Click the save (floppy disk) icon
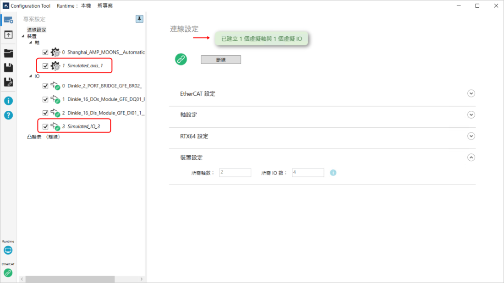504x283 pixels. pyautogui.click(x=8, y=68)
